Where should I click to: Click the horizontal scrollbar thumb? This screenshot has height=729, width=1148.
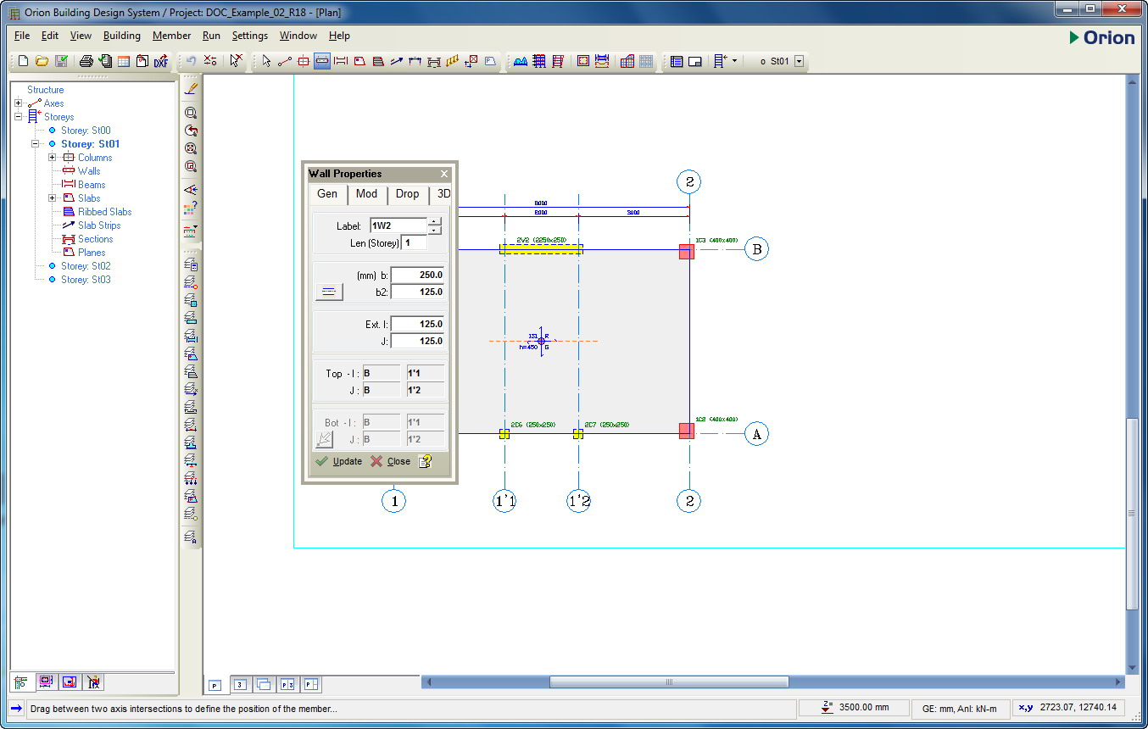coord(669,682)
